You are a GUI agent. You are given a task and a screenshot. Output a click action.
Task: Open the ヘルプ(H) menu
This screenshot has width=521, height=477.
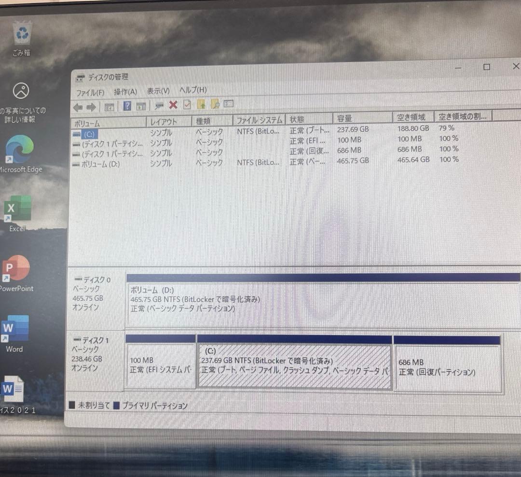tap(192, 91)
